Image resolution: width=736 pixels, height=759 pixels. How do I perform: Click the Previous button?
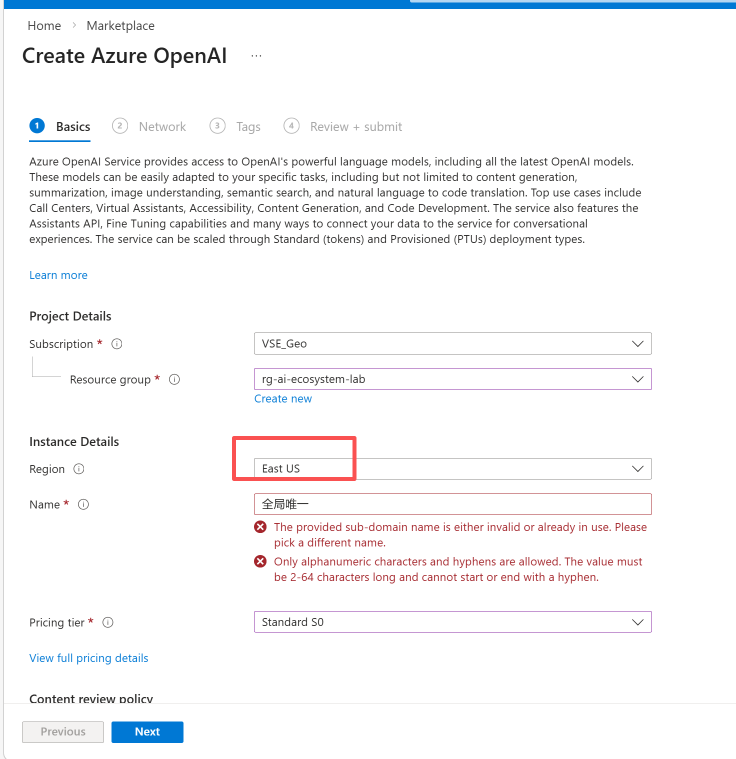(63, 732)
